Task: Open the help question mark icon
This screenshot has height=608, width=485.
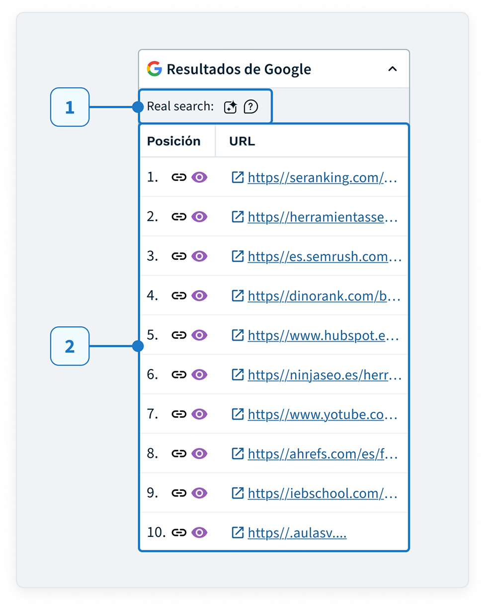Action: pyautogui.click(x=251, y=107)
